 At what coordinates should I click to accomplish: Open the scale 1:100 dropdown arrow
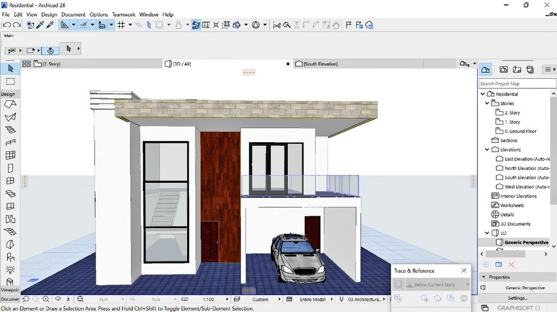click(x=227, y=299)
